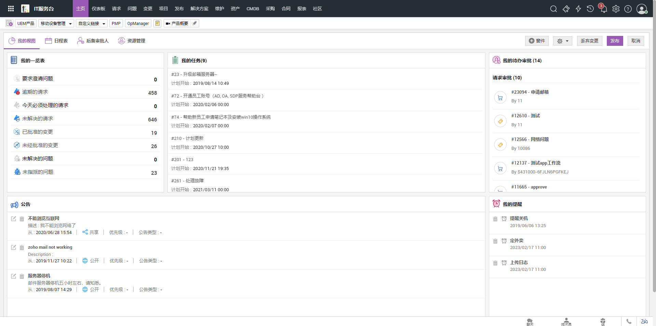Image resolution: width=656 pixels, height=326 pixels.
Task: Delete the 不能浏览互联网 announcement via trash icon
Action: click(x=22, y=219)
